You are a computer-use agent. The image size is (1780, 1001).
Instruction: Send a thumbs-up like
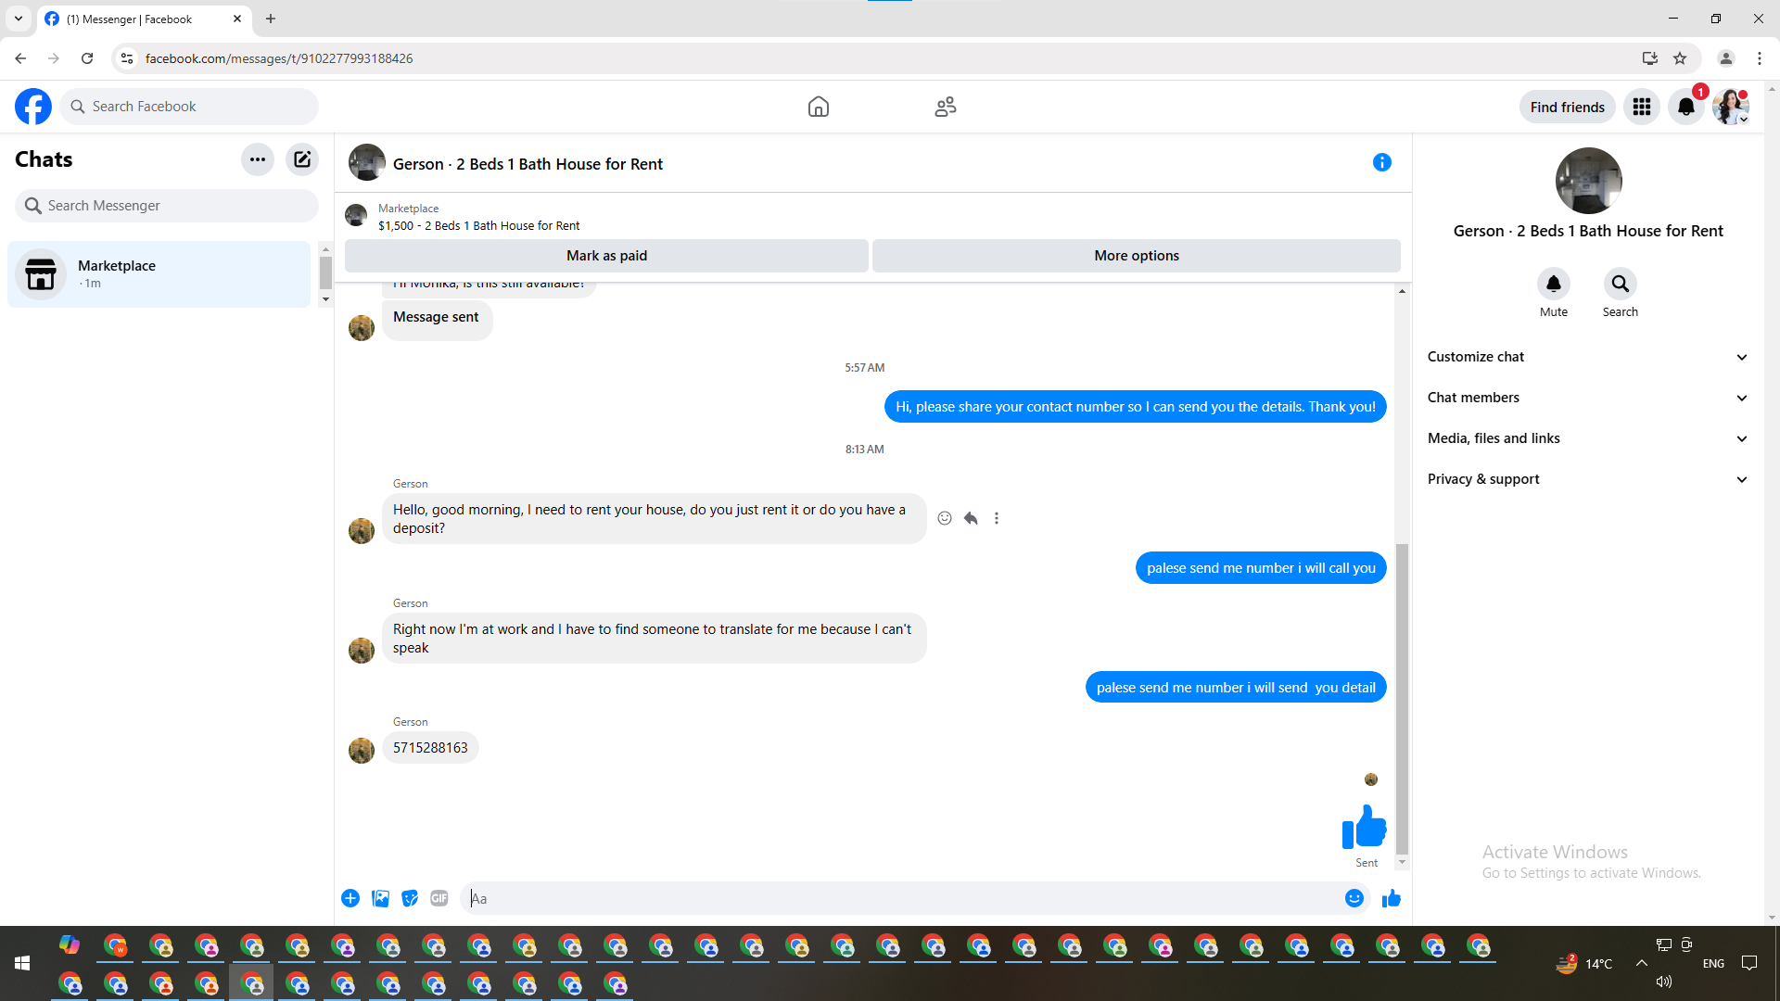(x=1392, y=898)
